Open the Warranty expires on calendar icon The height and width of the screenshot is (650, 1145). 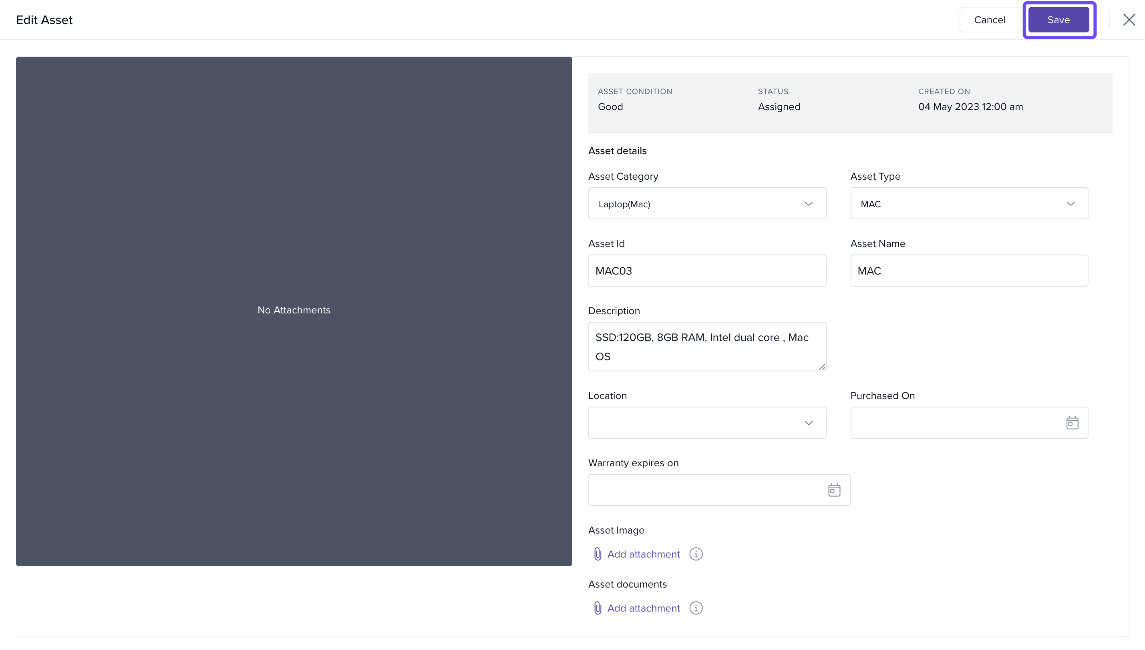click(x=834, y=490)
